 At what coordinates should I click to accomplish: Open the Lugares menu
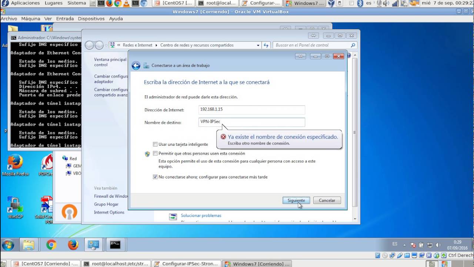[54, 3]
